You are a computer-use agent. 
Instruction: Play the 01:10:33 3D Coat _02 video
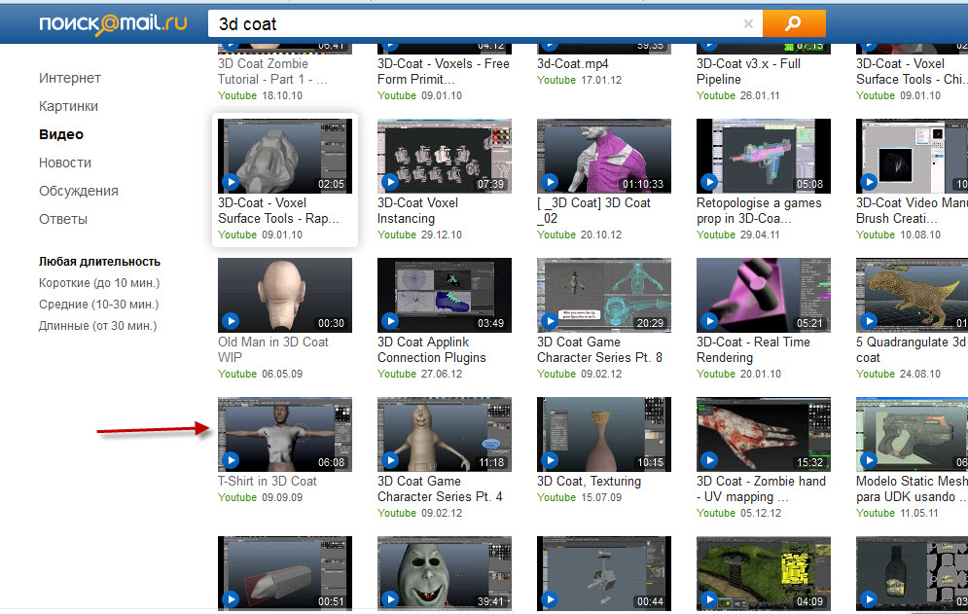pyautogui.click(x=550, y=182)
